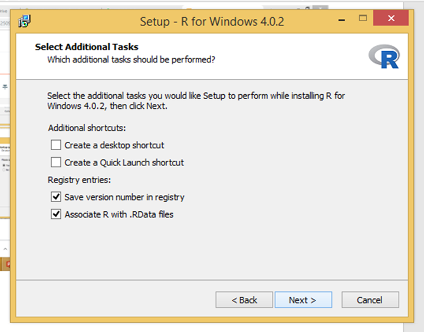Click the 'Registry entries:' label
The image size is (424, 332).
coord(79,180)
